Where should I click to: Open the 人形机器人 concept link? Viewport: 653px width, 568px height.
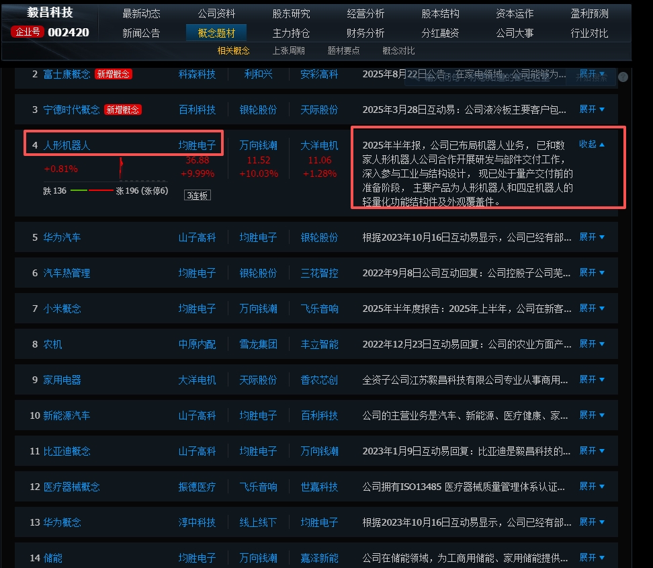click(x=67, y=145)
